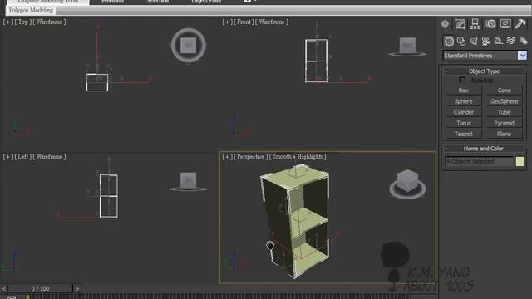
Task: Select the Cameras category icon
Action: point(486,42)
